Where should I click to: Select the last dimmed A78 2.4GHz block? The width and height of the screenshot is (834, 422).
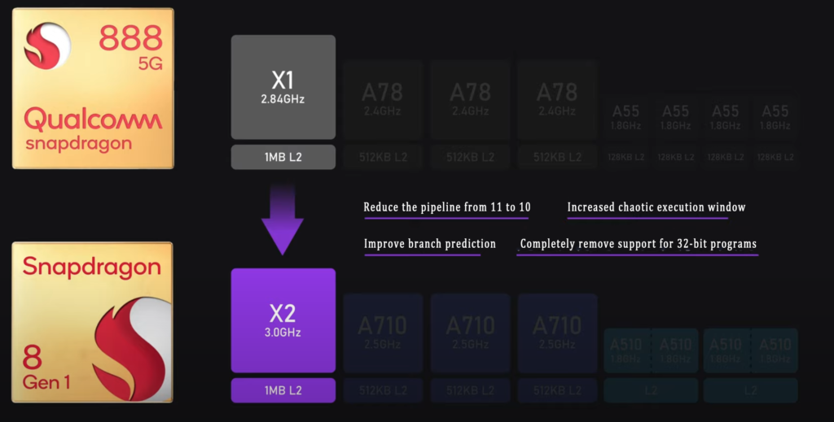(557, 100)
